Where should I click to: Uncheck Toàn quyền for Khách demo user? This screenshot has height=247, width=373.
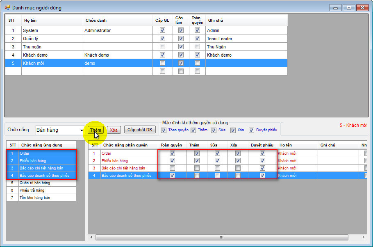197,55
